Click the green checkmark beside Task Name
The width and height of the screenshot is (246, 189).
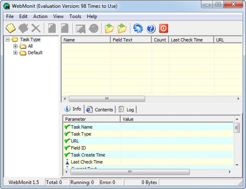[x=67, y=127]
